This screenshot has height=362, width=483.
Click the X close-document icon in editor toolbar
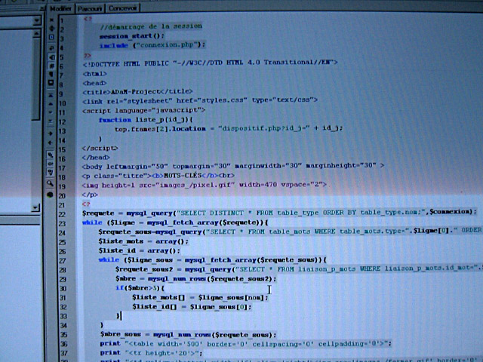point(51,20)
